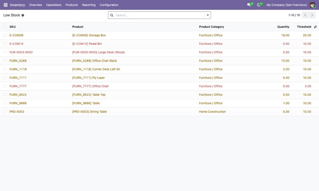Open the [E-COM10] Pedal Bin product
Screen dimensions: 319x191
click(87, 44)
